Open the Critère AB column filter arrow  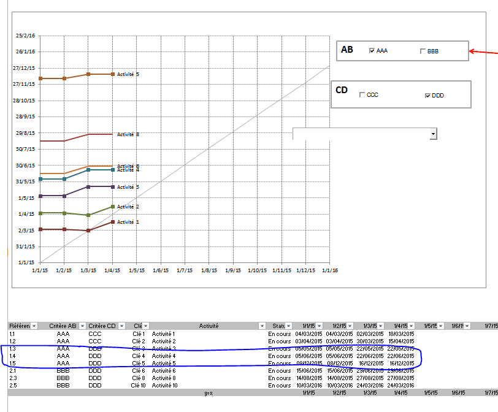pos(80,326)
